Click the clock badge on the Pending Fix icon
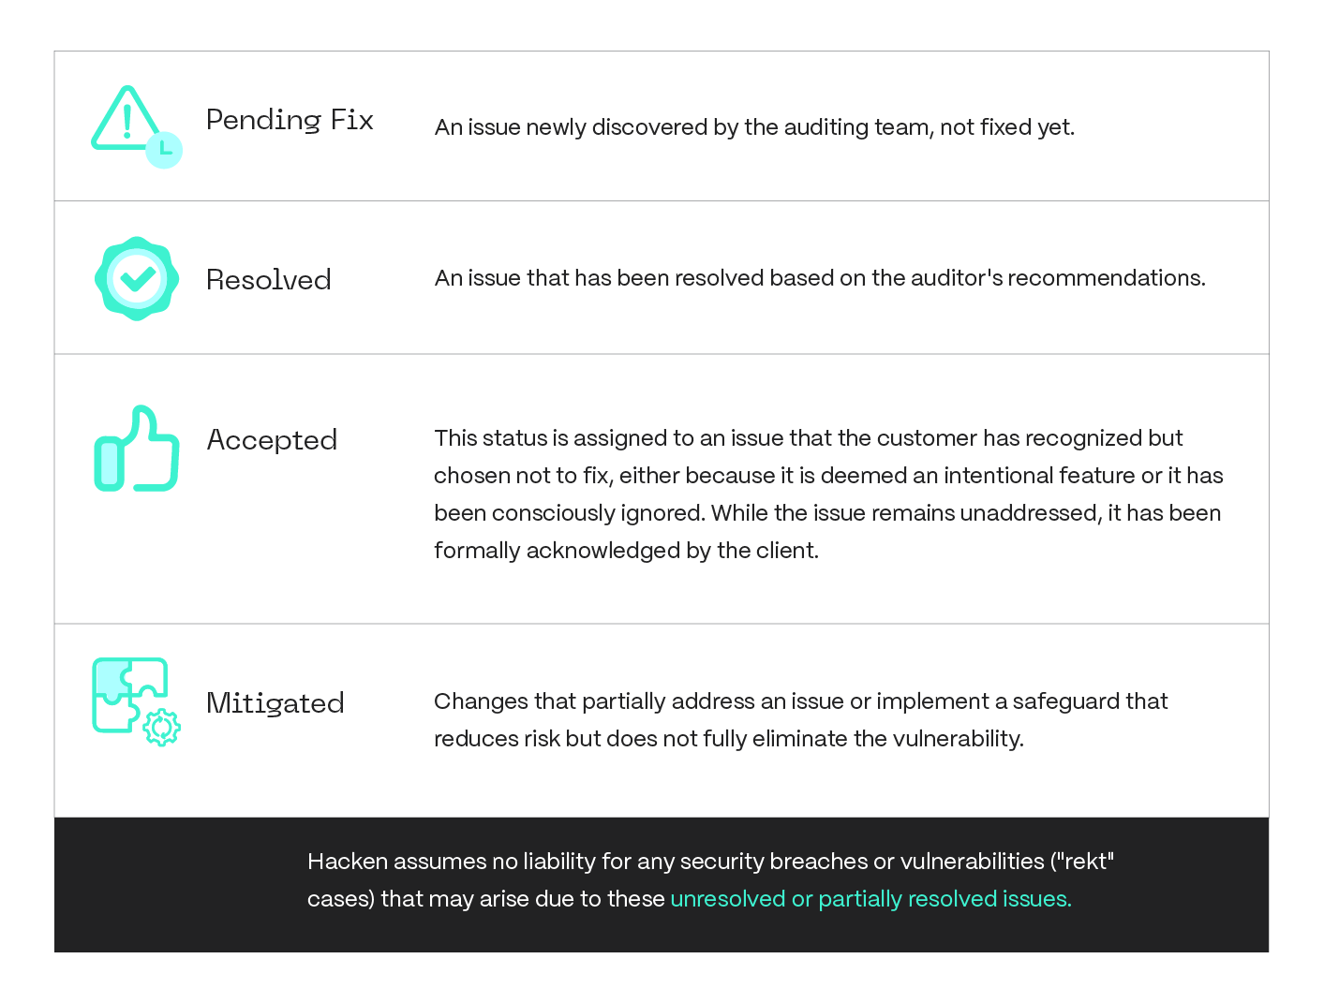 pos(164,150)
